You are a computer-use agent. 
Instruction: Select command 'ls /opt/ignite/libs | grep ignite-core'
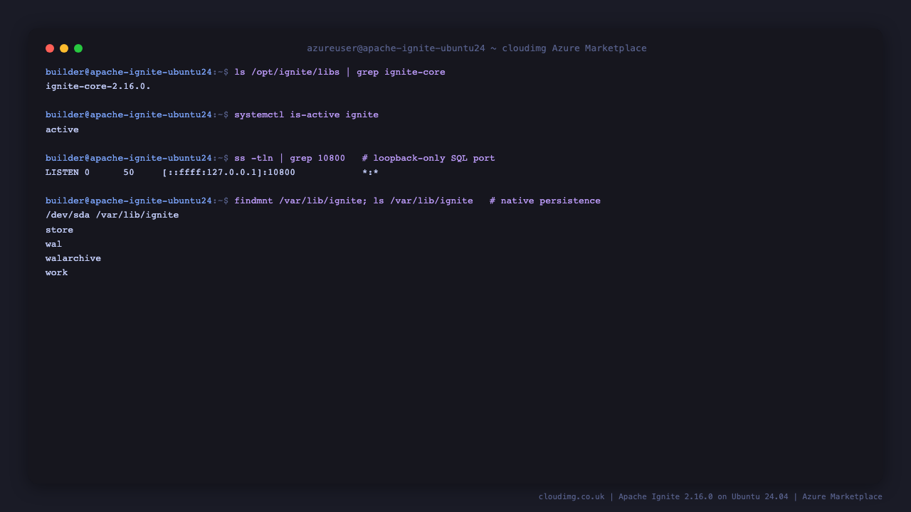pyautogui.click(x=339, y=73)
